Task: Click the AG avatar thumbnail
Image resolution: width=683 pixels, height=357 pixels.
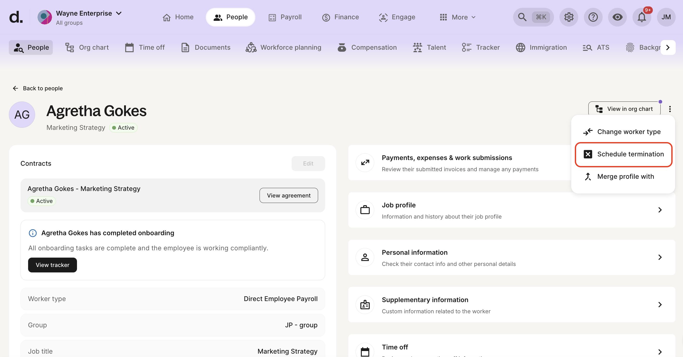Action: pyautogui.click(x=22, y=115)
